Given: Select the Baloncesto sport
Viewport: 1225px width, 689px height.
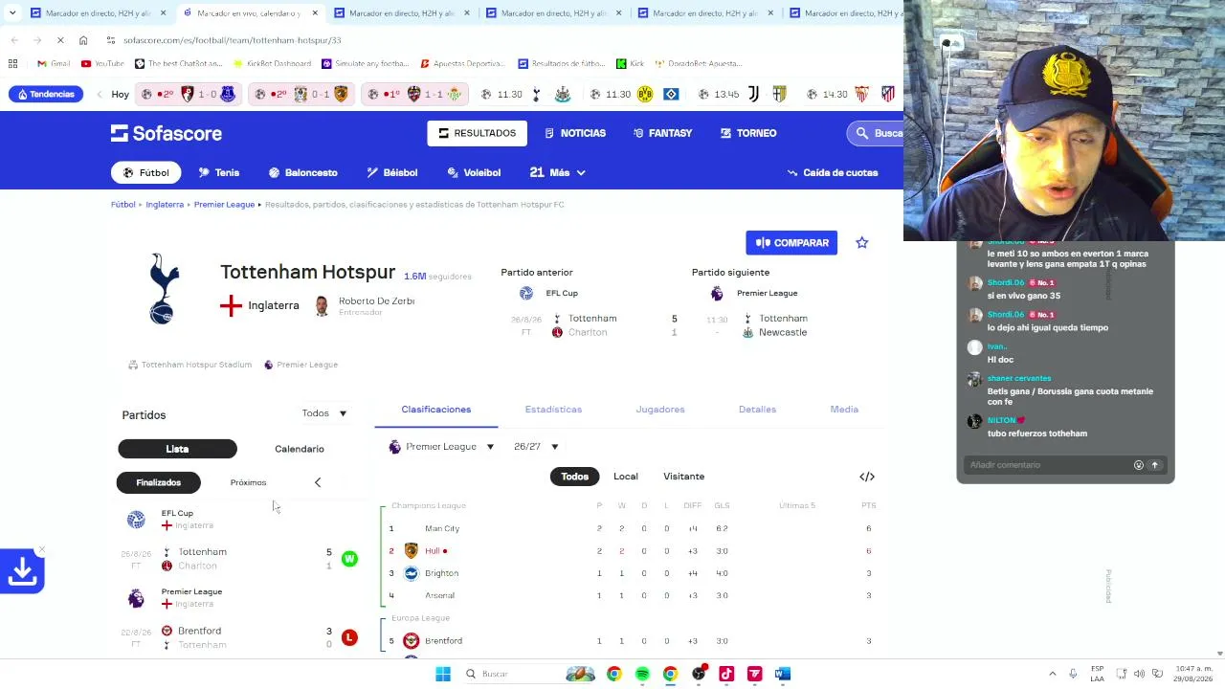Looking at the screenshot, I should pos(303,172).
